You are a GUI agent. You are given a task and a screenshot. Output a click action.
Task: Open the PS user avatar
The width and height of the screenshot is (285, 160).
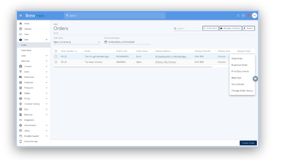point(254,16)
